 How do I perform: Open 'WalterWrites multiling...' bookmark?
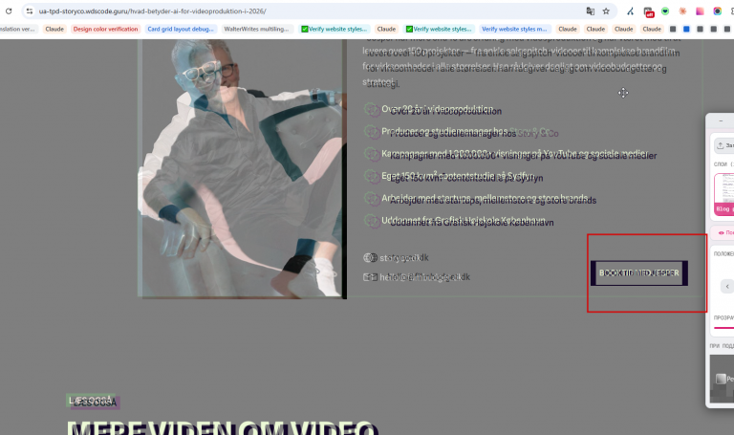pyautogui.click(x=256, y=29)
